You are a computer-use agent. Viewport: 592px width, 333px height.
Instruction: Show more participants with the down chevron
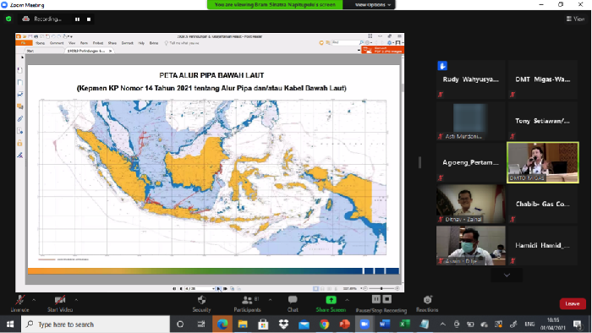(x=507, y=276)
